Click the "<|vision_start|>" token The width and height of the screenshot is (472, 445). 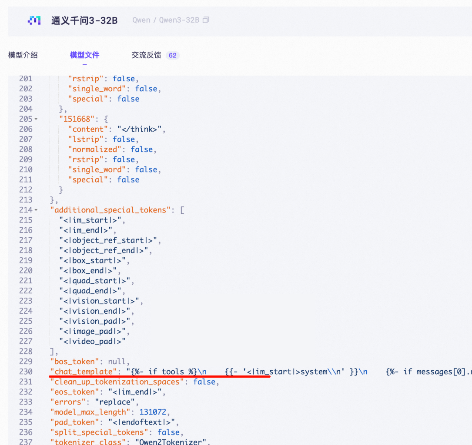[99, 301]
